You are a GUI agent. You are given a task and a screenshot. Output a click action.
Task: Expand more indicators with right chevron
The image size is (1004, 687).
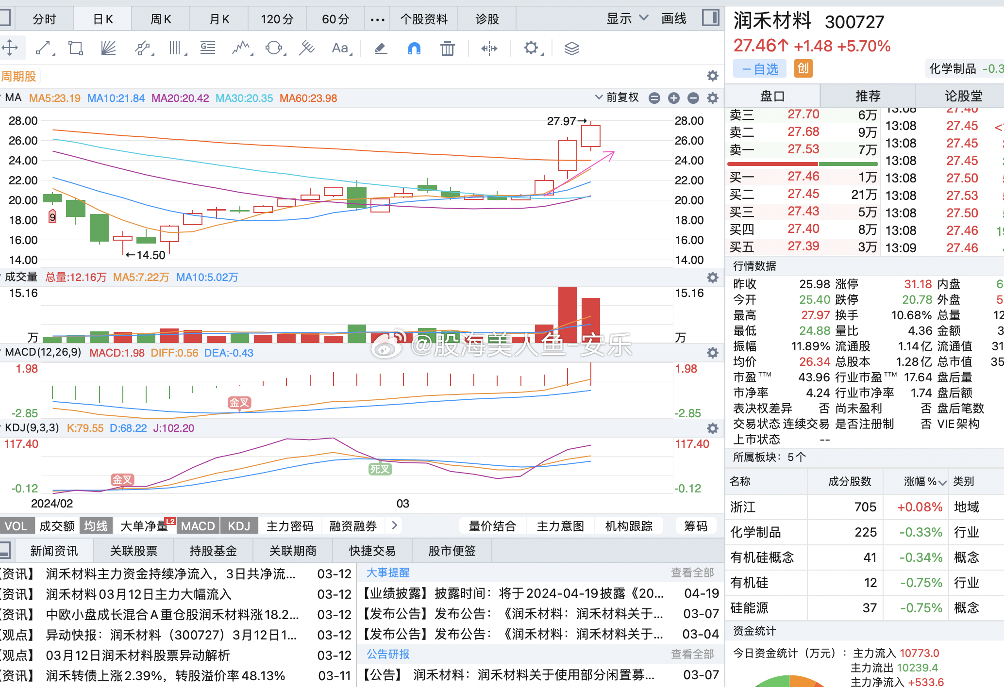(x=394, y=525)
